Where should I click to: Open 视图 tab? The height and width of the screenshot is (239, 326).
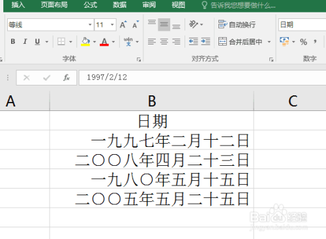pos(178,5)
